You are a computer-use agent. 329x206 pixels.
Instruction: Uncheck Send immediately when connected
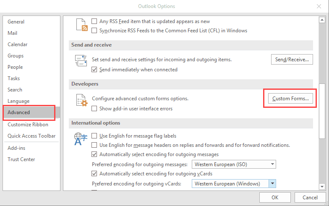pyautogui.click(x=94, y=70)
